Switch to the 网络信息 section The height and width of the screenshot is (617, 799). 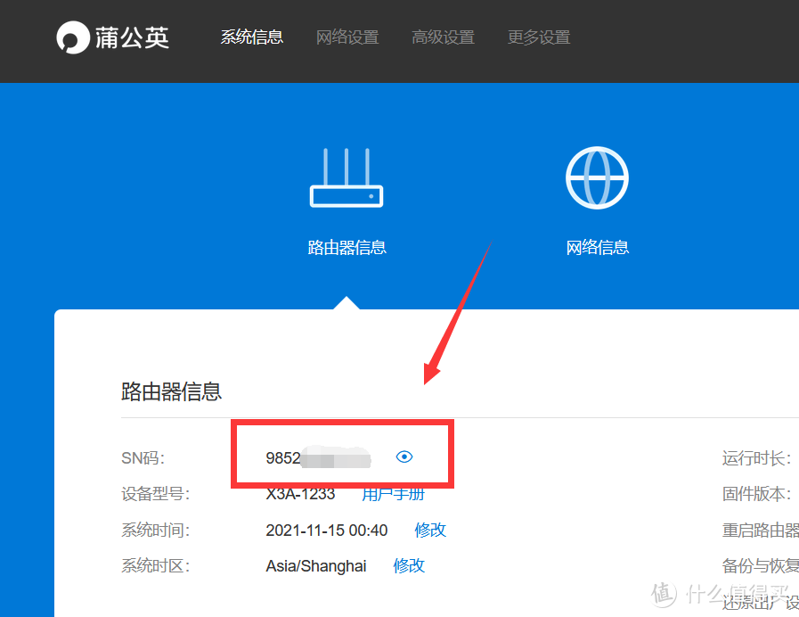point(597,247)
